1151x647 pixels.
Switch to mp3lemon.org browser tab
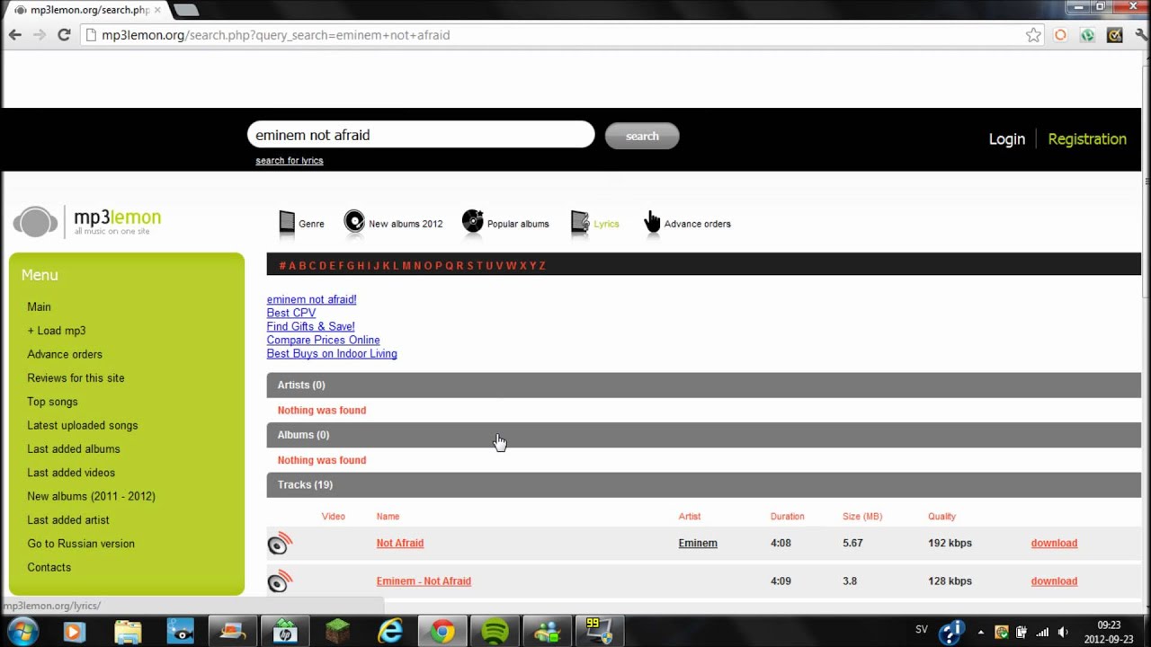(88, 10)
